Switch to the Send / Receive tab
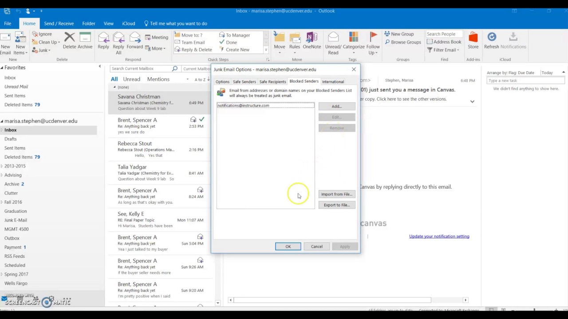568x319 pixels. click(x=59, y=23)
